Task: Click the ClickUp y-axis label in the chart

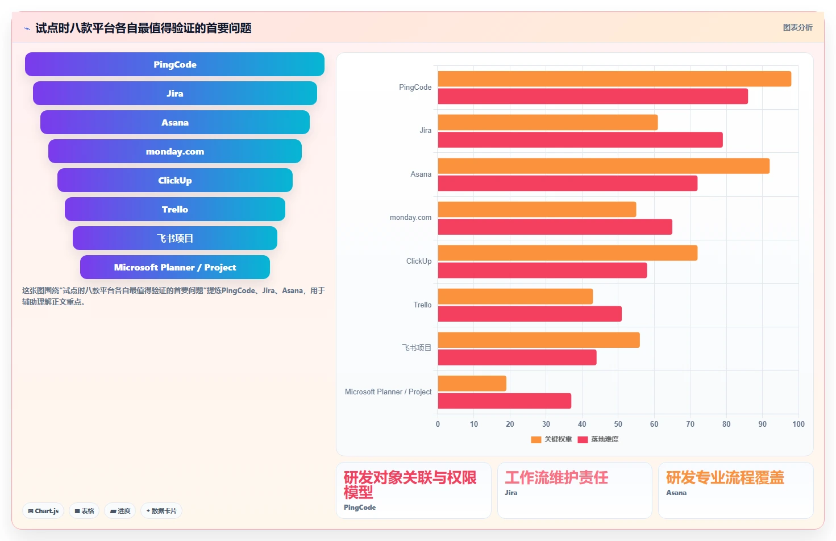Action: [x=419, y=261]
